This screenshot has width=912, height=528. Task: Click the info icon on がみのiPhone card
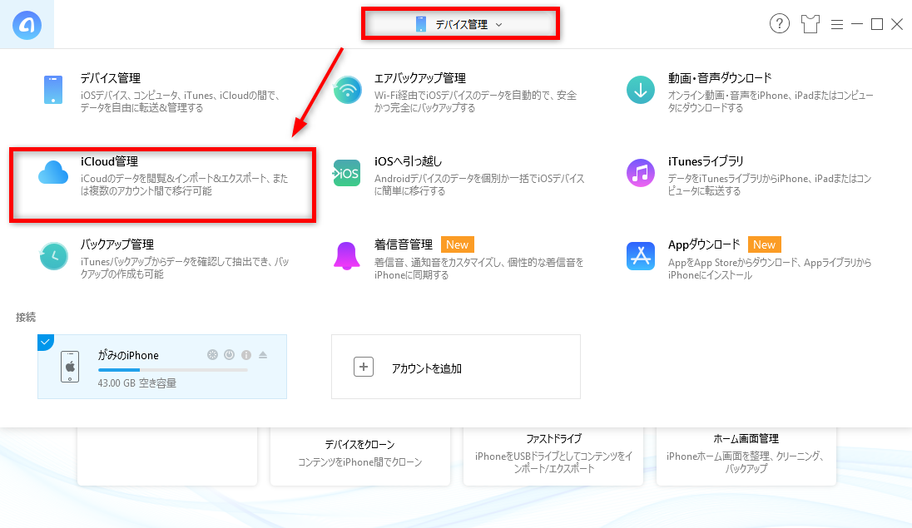tap(246, 355)
